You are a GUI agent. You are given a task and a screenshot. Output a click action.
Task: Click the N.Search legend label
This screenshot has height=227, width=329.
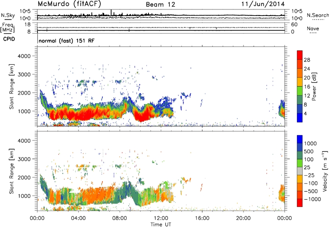coord(317,15)
